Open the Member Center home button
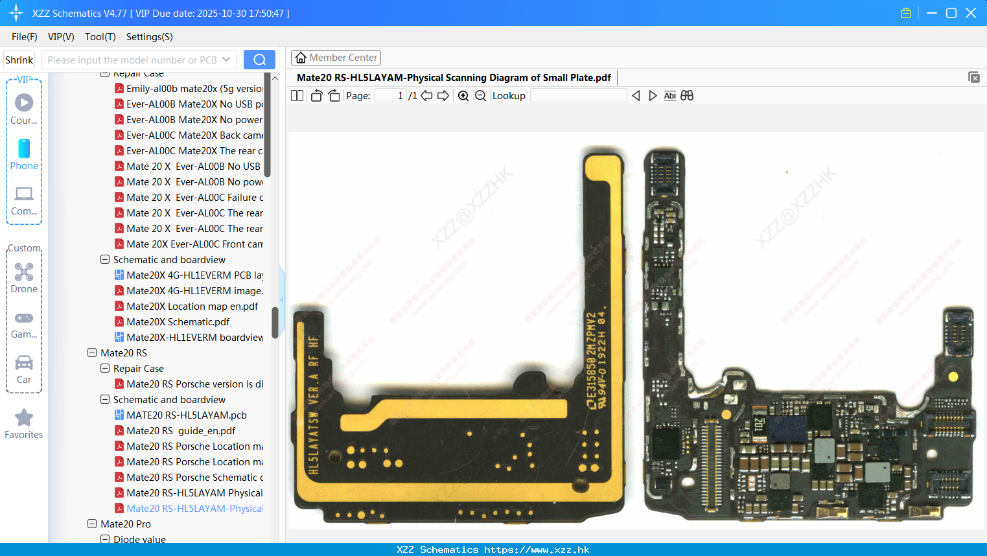The image size is (987, 556). click(x=336, y=58)
